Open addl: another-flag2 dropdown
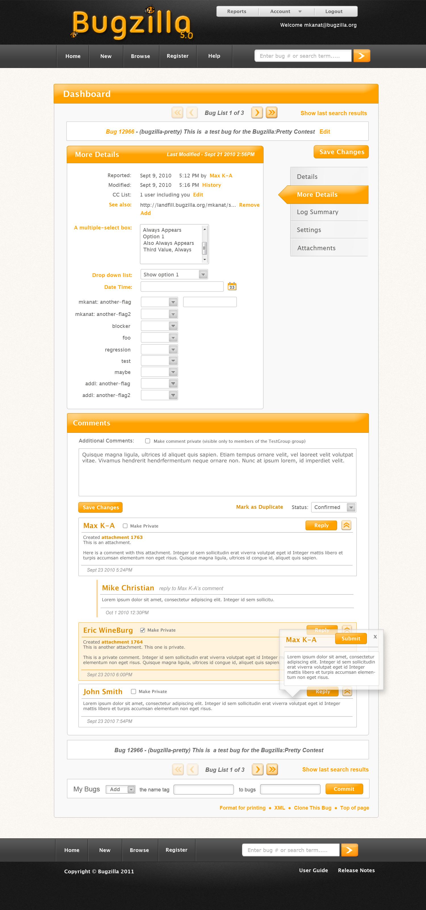This screenshot has height=910, width=426. [x=159, y=395]
